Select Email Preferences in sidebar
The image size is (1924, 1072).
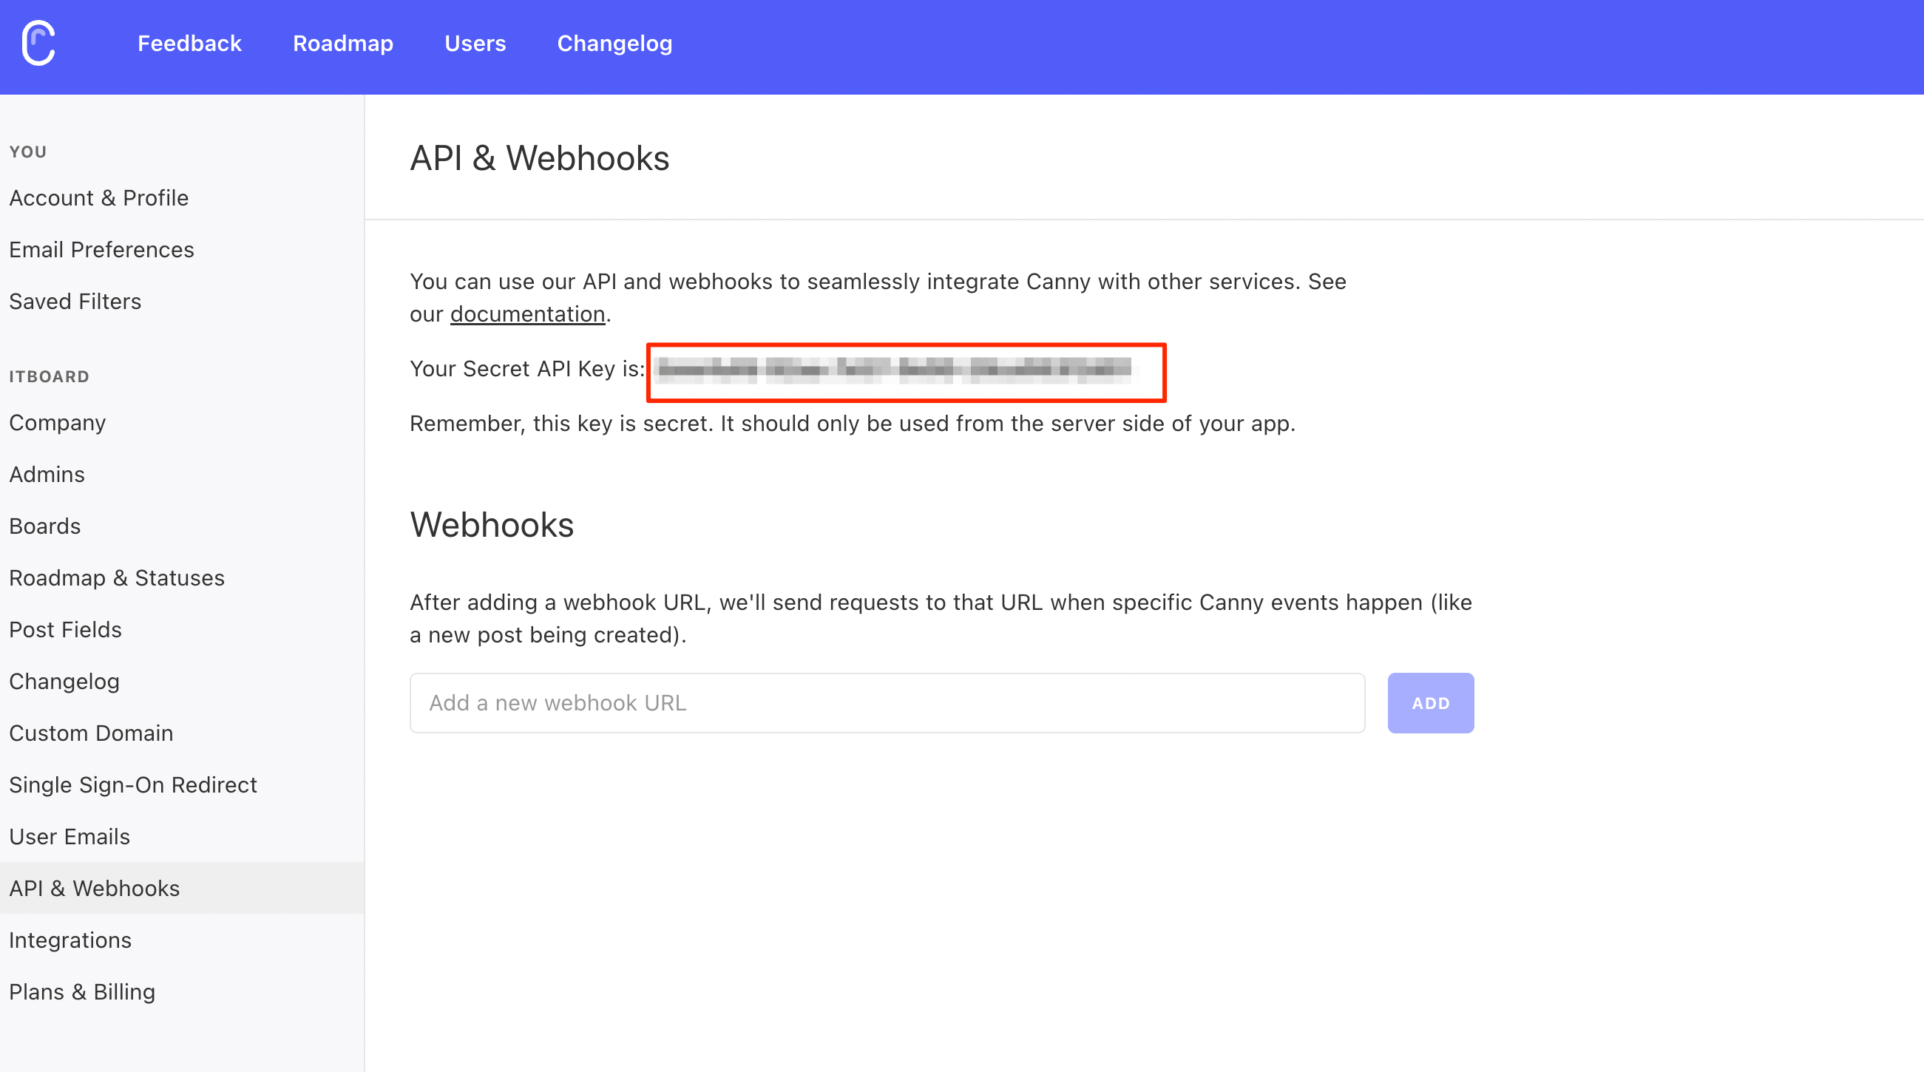(x=101, y=249)
